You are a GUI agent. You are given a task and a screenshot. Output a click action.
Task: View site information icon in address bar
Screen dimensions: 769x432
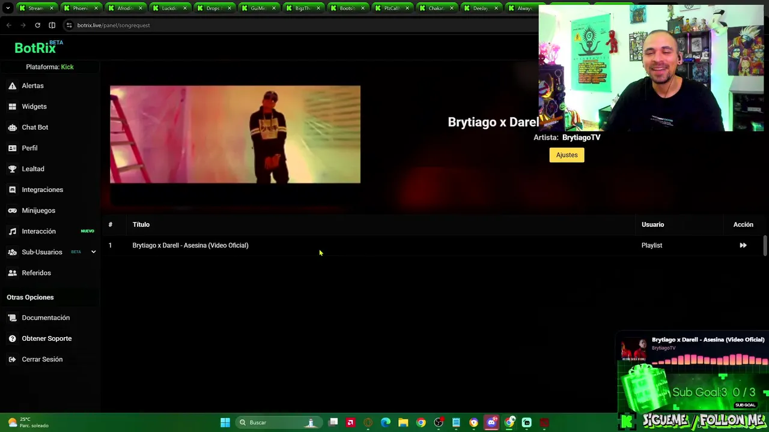69,25
